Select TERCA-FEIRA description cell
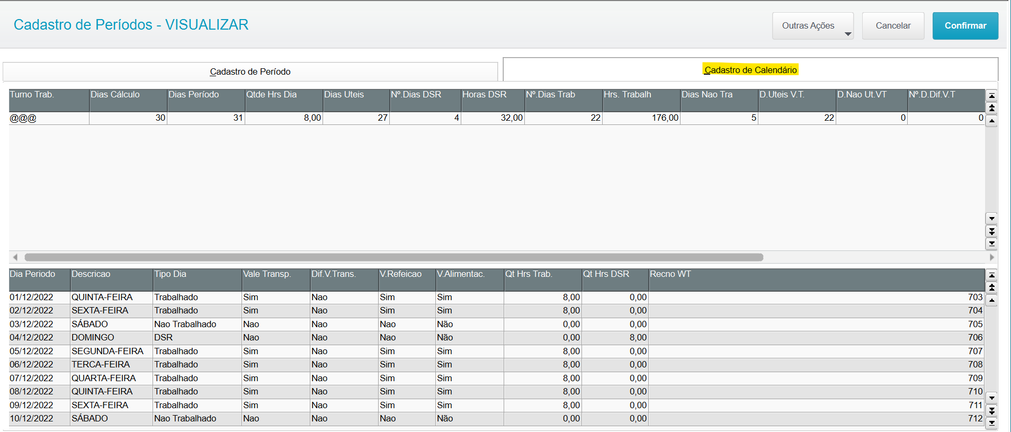Image resolution: width=1011 pixels, height=432 pixels. pyautogui.click(x=112, y=365)
